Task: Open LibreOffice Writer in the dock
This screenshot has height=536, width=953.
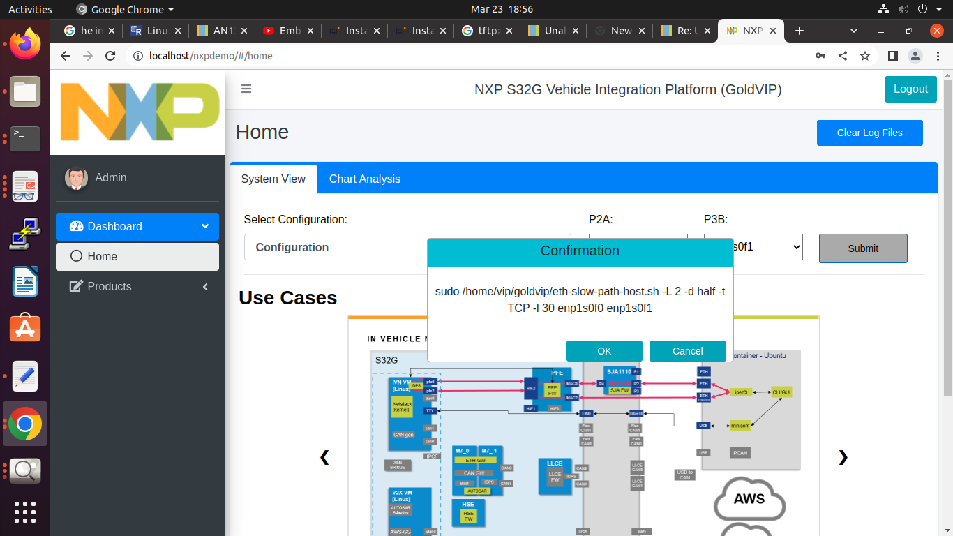Action: pos(25,281)
